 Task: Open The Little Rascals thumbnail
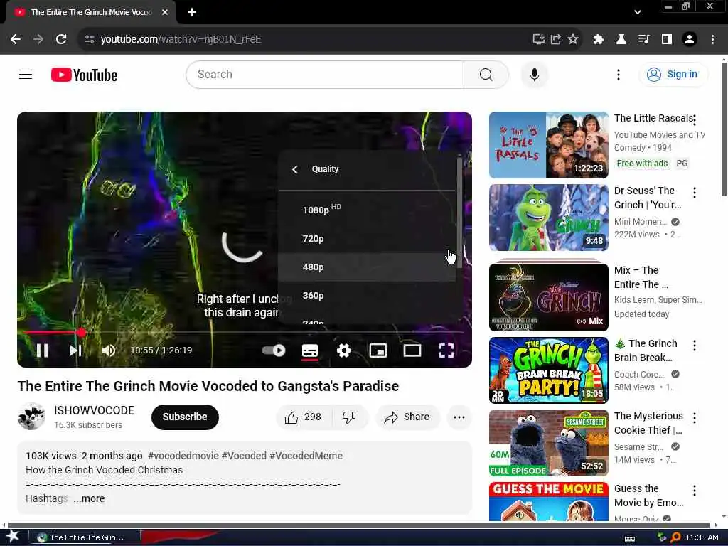pyautogui.click(x=548, y=145)
